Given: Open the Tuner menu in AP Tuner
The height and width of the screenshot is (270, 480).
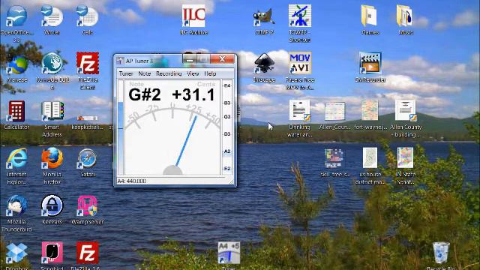Looking at the screenshot, I should pos(126,73).
